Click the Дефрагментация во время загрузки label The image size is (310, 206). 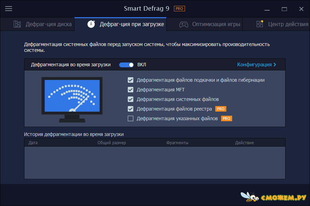pos(71,65)
